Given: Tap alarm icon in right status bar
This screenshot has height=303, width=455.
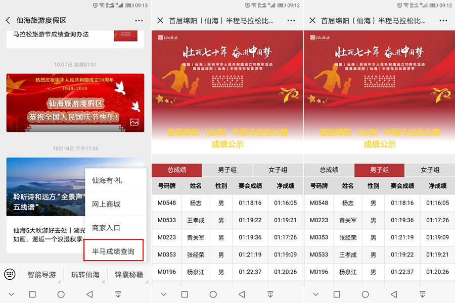Looking at the screenshot, I should [399, 5].
